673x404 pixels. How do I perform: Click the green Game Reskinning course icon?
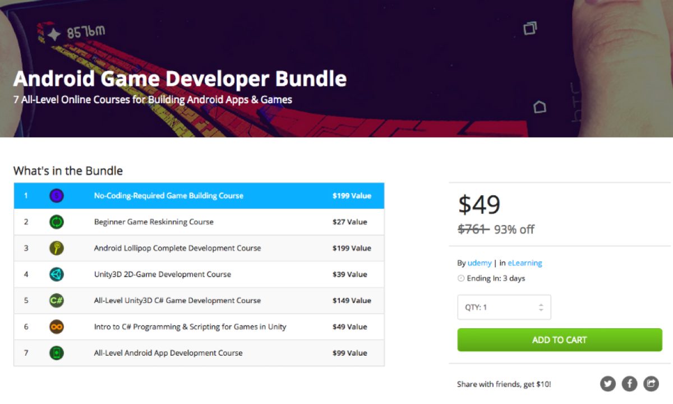56,222
